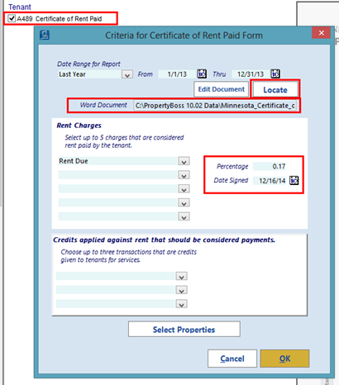This screenshot has height=385, width=339.
Task: Expand the first credit transaction dropdown
Action: click(181, 276)
